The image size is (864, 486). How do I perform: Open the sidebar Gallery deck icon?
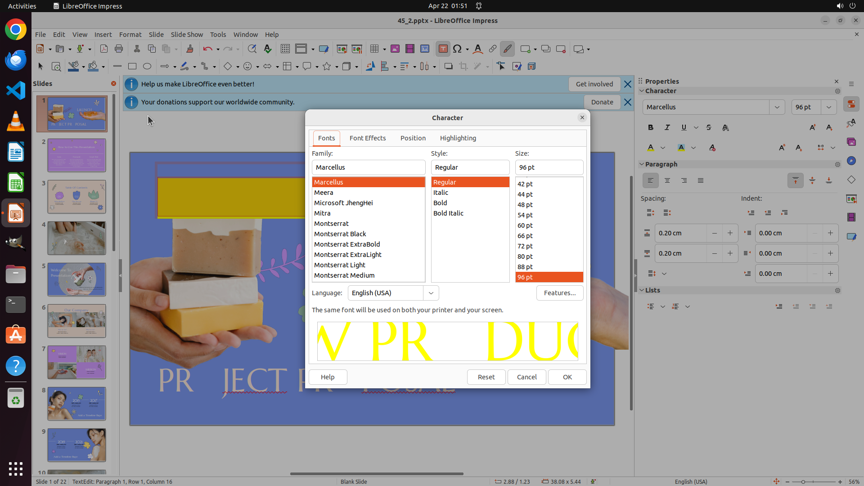851,142
